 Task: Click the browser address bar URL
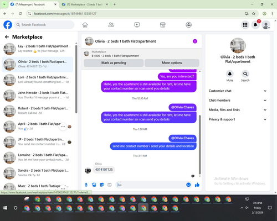click(65, 14)
